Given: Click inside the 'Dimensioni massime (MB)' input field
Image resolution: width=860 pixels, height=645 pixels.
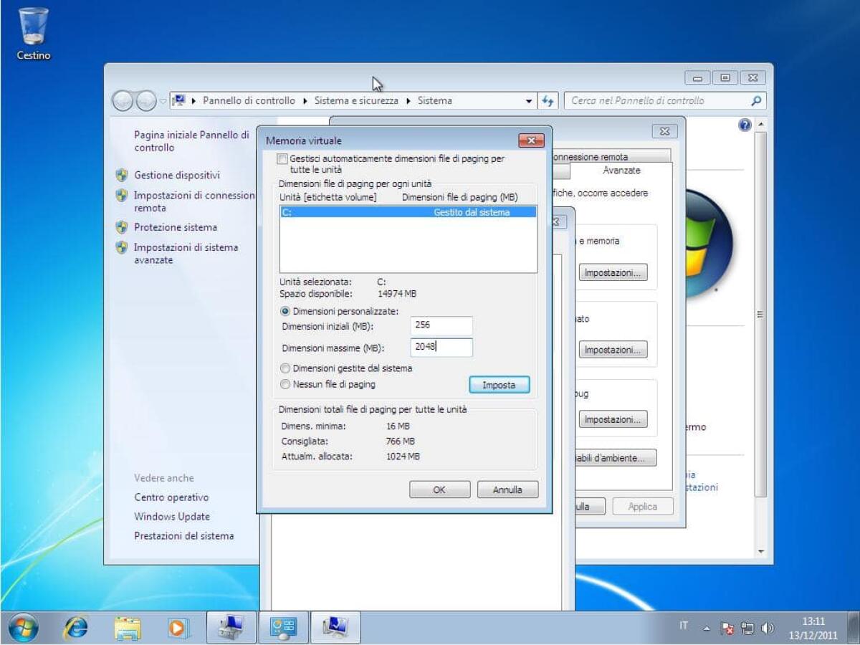Looking at the screenshot, I should click(x=441, y=347).
